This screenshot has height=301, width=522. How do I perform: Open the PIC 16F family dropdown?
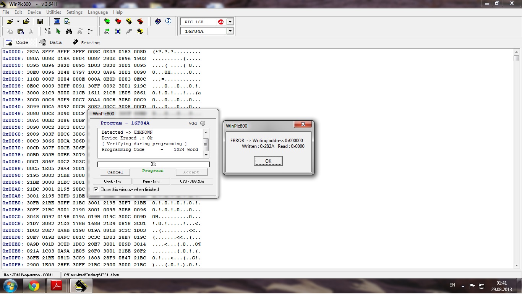click(230, 22)
